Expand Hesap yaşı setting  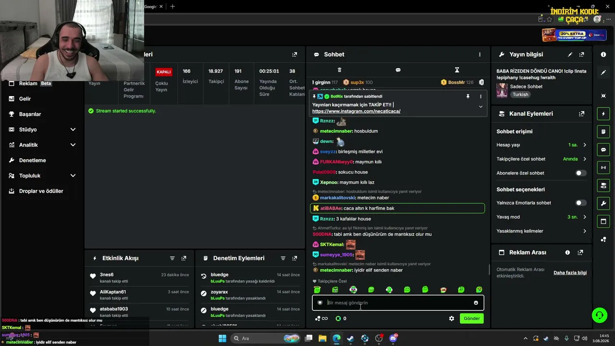click(541, 145)
